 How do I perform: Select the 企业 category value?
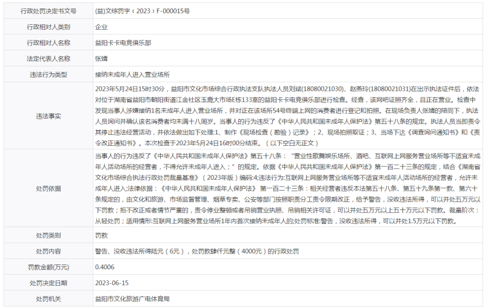pos(101,27)
